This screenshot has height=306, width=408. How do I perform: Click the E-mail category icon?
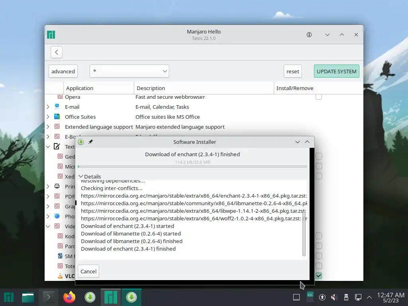click(x=57, y=106)
